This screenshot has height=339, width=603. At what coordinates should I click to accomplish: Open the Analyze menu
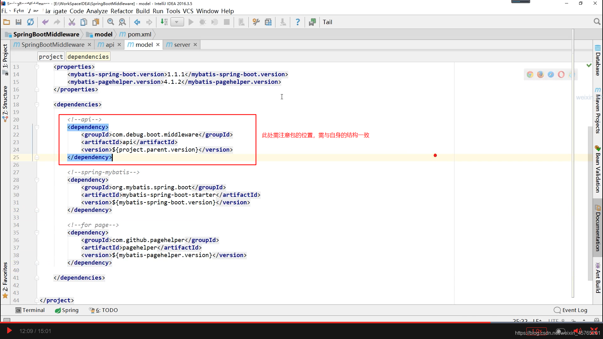pos(97,11)
